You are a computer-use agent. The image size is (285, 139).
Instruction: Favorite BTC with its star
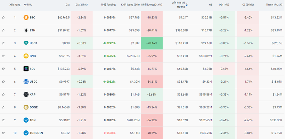tap(3, 18)
